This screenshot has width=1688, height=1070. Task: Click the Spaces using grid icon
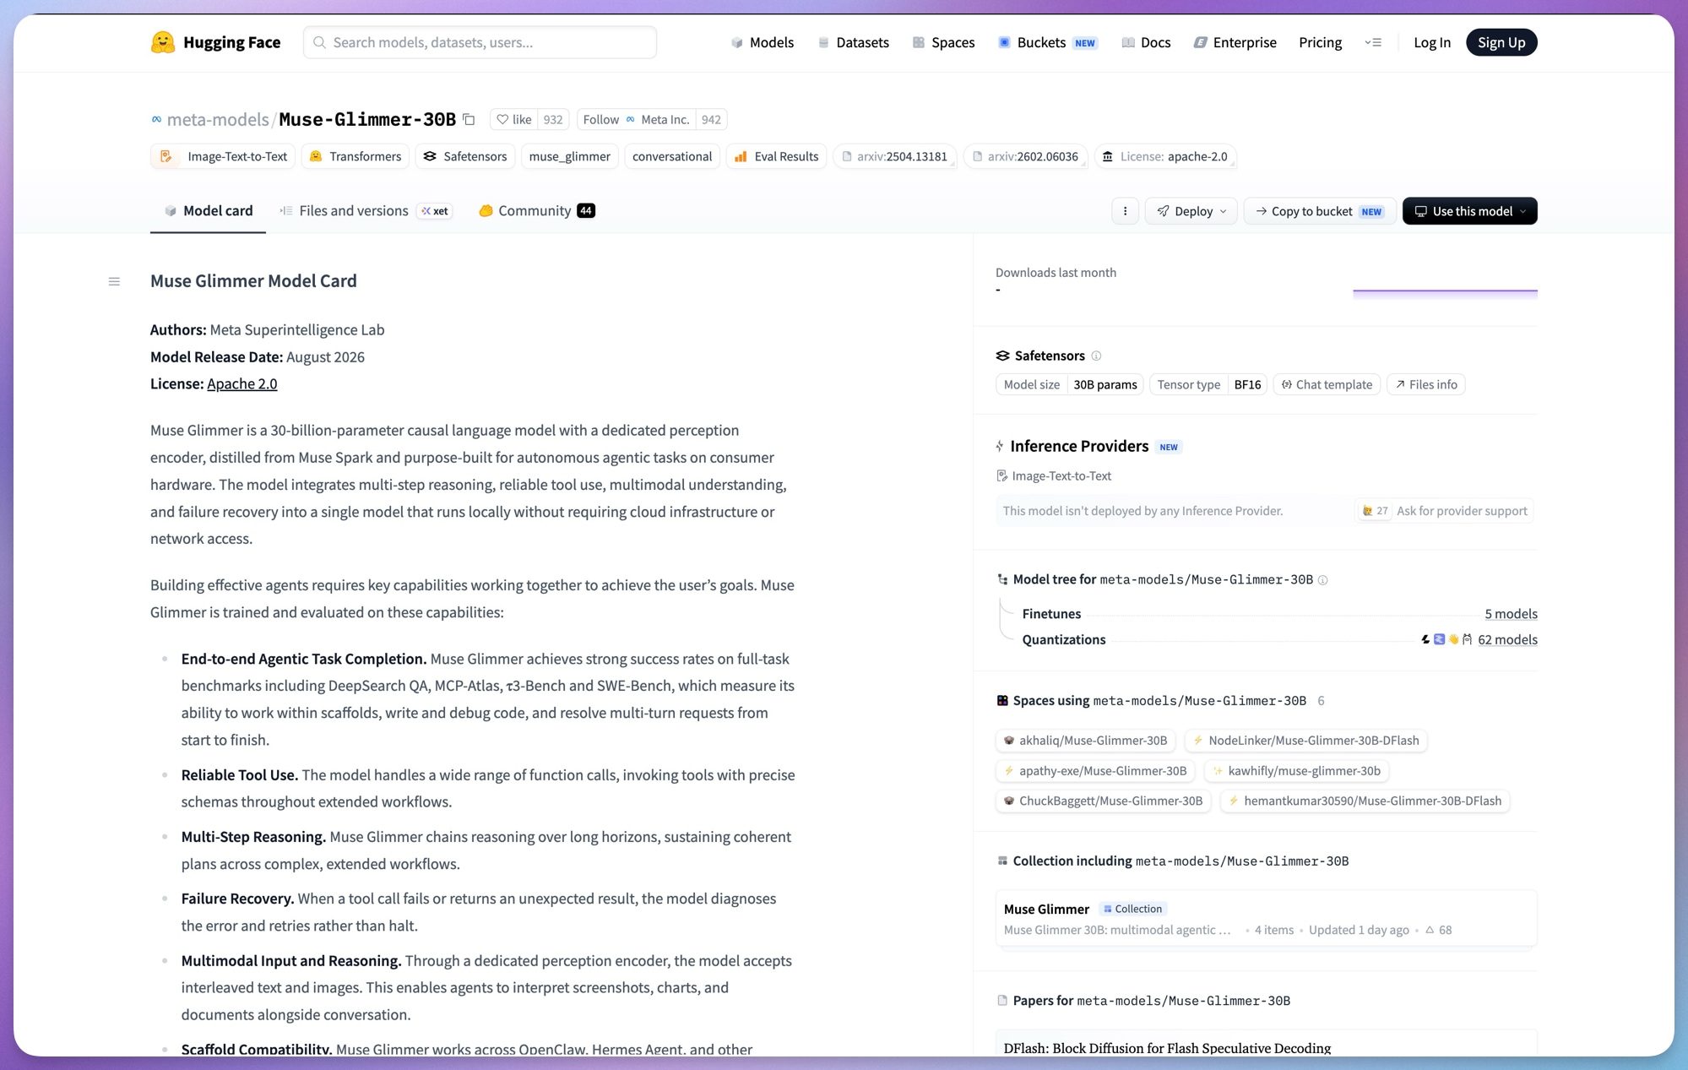click(x=1002, y=700)
